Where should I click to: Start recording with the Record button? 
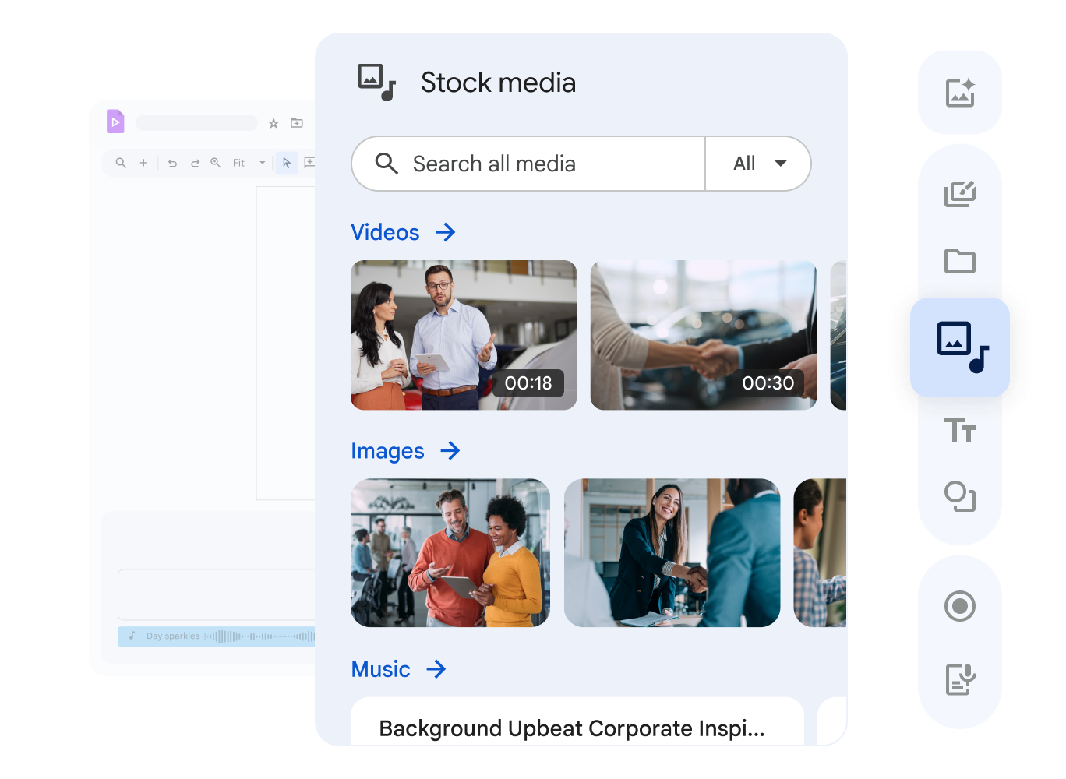coord(959,605)
